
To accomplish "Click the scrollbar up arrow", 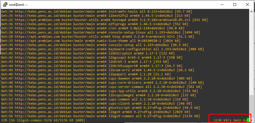I will [252, 11].
